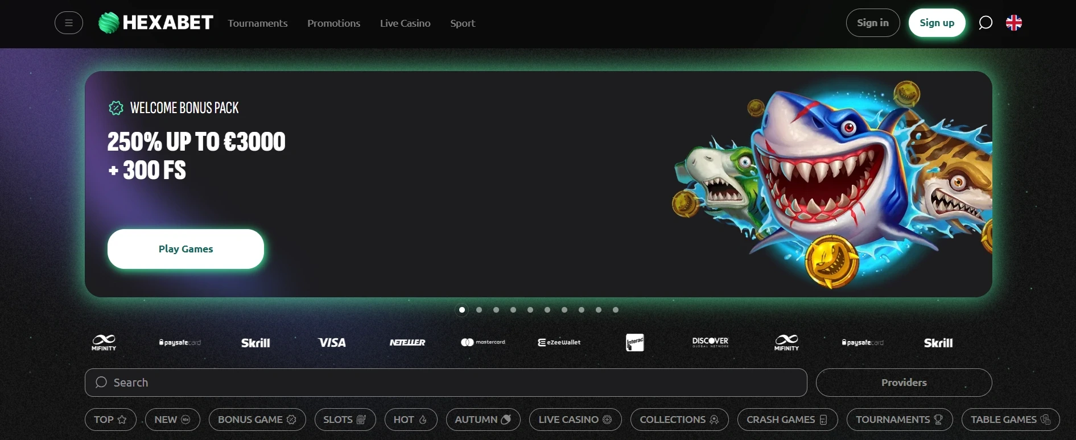Switch to the fourth banner slide dot
The height and width of the screenshot is (440, 1076).
point(513,310)
